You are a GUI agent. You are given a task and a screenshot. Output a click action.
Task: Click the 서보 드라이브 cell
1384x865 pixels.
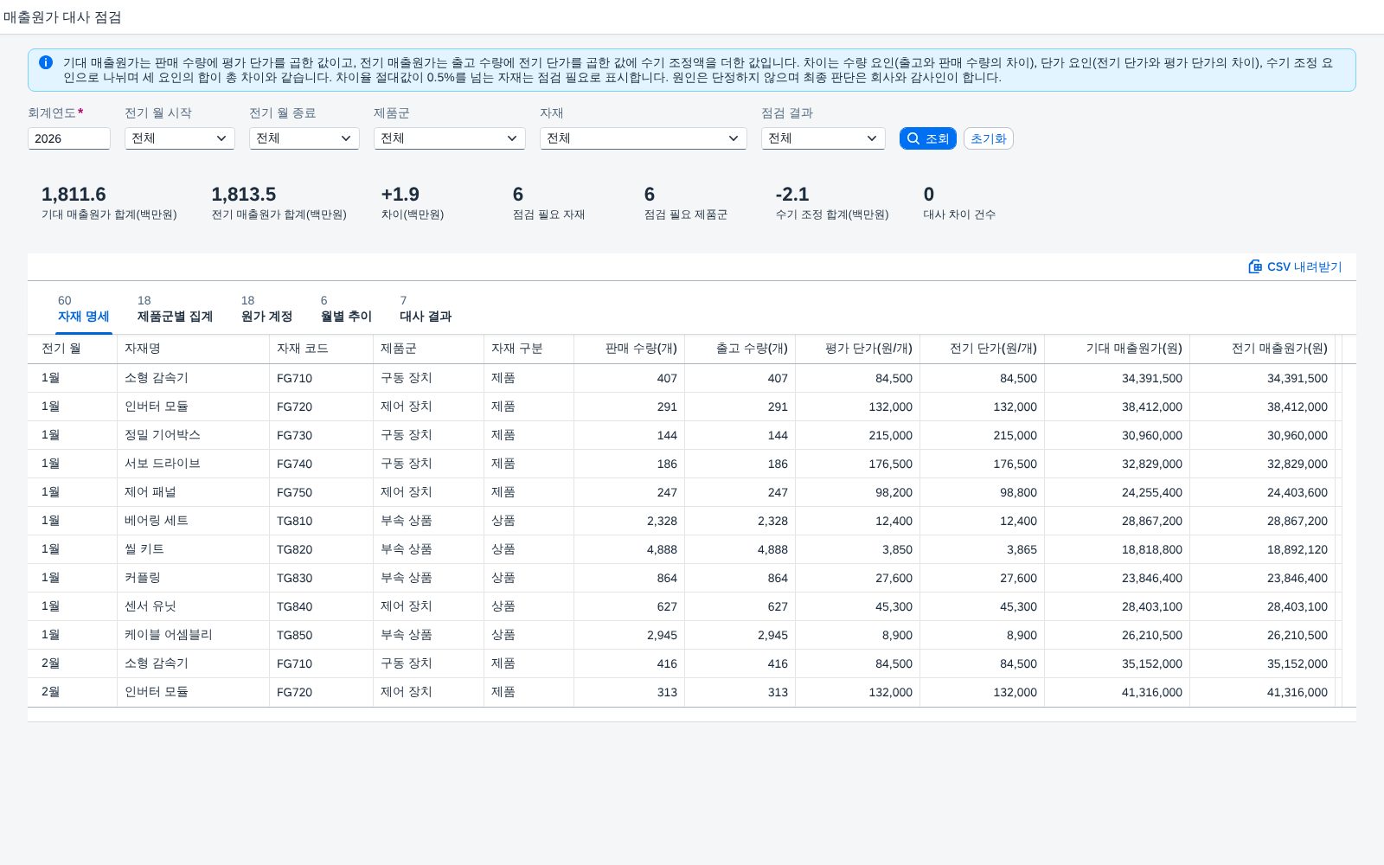(x=194, y=464)
